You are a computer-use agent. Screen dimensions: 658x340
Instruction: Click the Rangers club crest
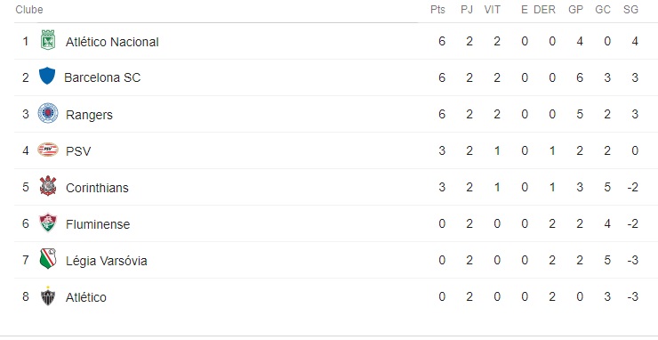[x=48, y=113]
